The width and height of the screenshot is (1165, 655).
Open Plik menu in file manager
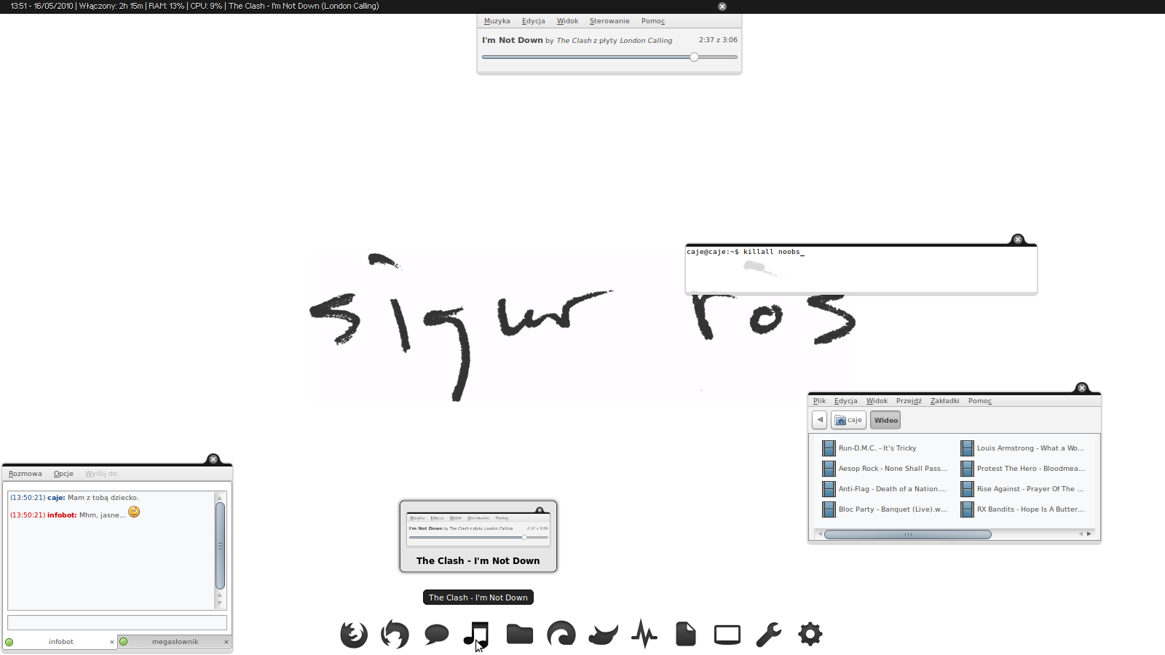820,401
